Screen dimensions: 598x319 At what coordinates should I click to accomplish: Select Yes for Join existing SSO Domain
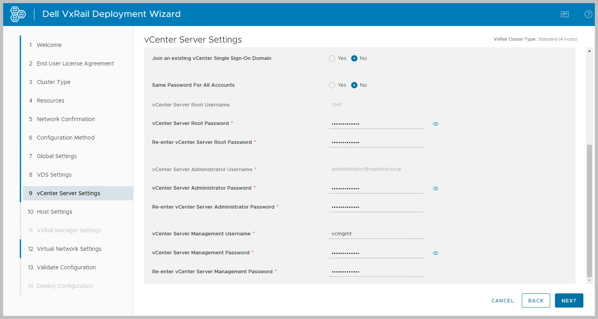(x=332, y=58)
